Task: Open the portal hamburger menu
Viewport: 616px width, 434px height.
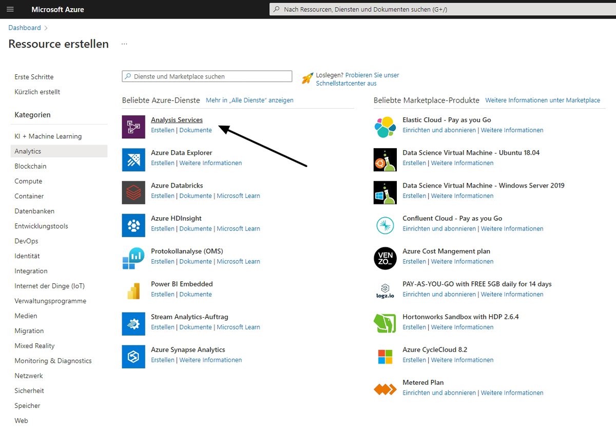Action: click(10, 9)
